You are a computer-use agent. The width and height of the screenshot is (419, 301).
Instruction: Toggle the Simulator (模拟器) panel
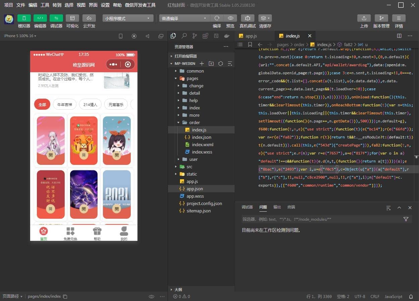coord(24,18)
